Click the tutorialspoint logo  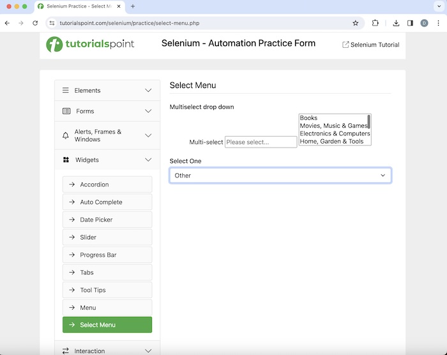coord(90,44)
